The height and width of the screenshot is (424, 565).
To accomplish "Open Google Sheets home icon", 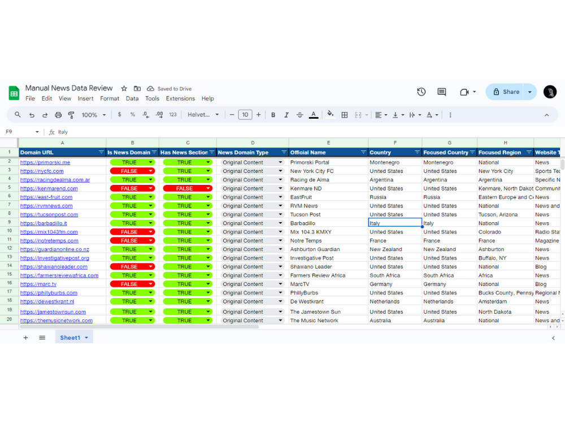I will [14, 93].
